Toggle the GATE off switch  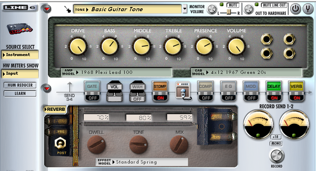[x=93, y=98]
